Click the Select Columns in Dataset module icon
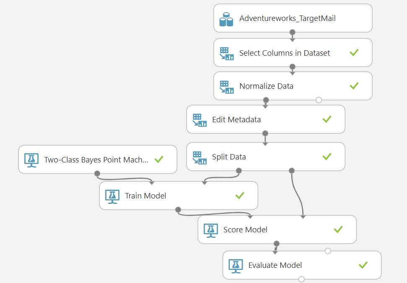407x283 pixels. tap(226, 53)
